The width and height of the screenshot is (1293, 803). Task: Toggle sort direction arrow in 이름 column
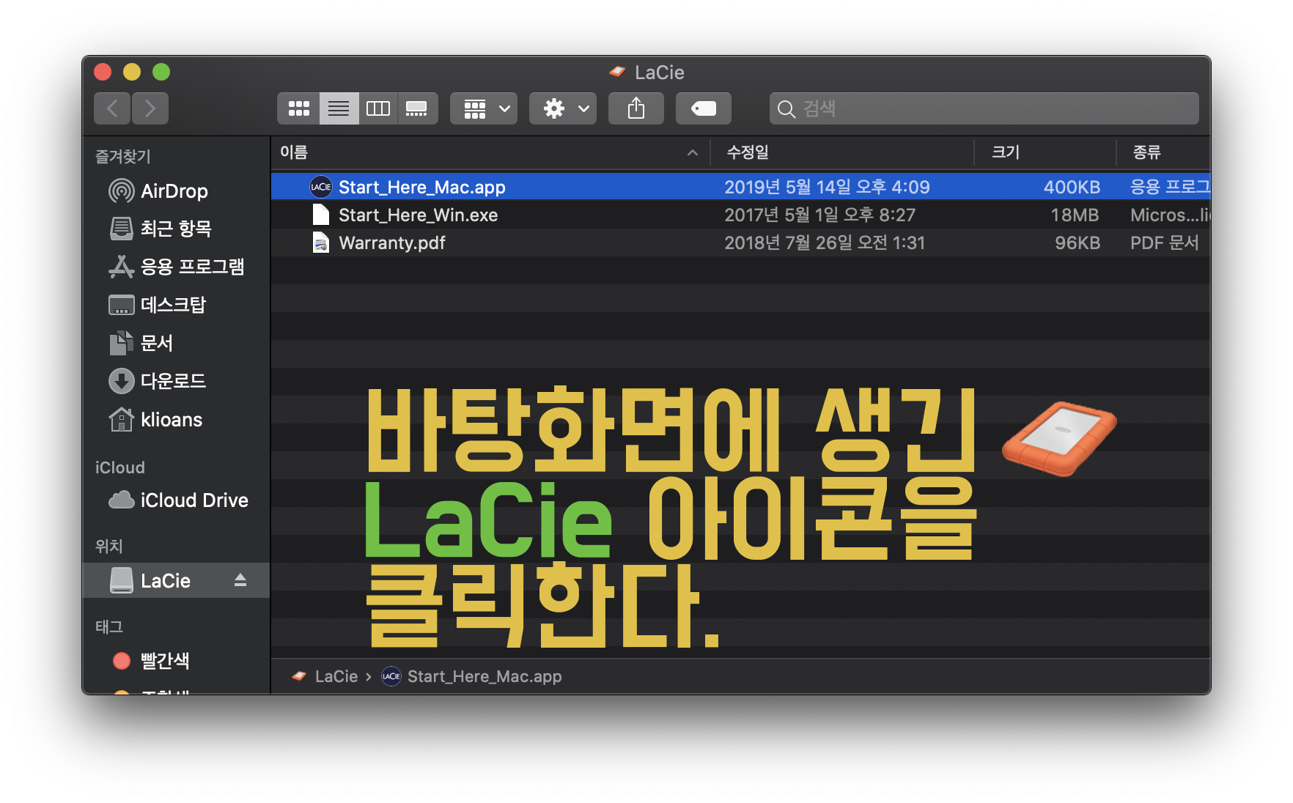coord(692,152)
